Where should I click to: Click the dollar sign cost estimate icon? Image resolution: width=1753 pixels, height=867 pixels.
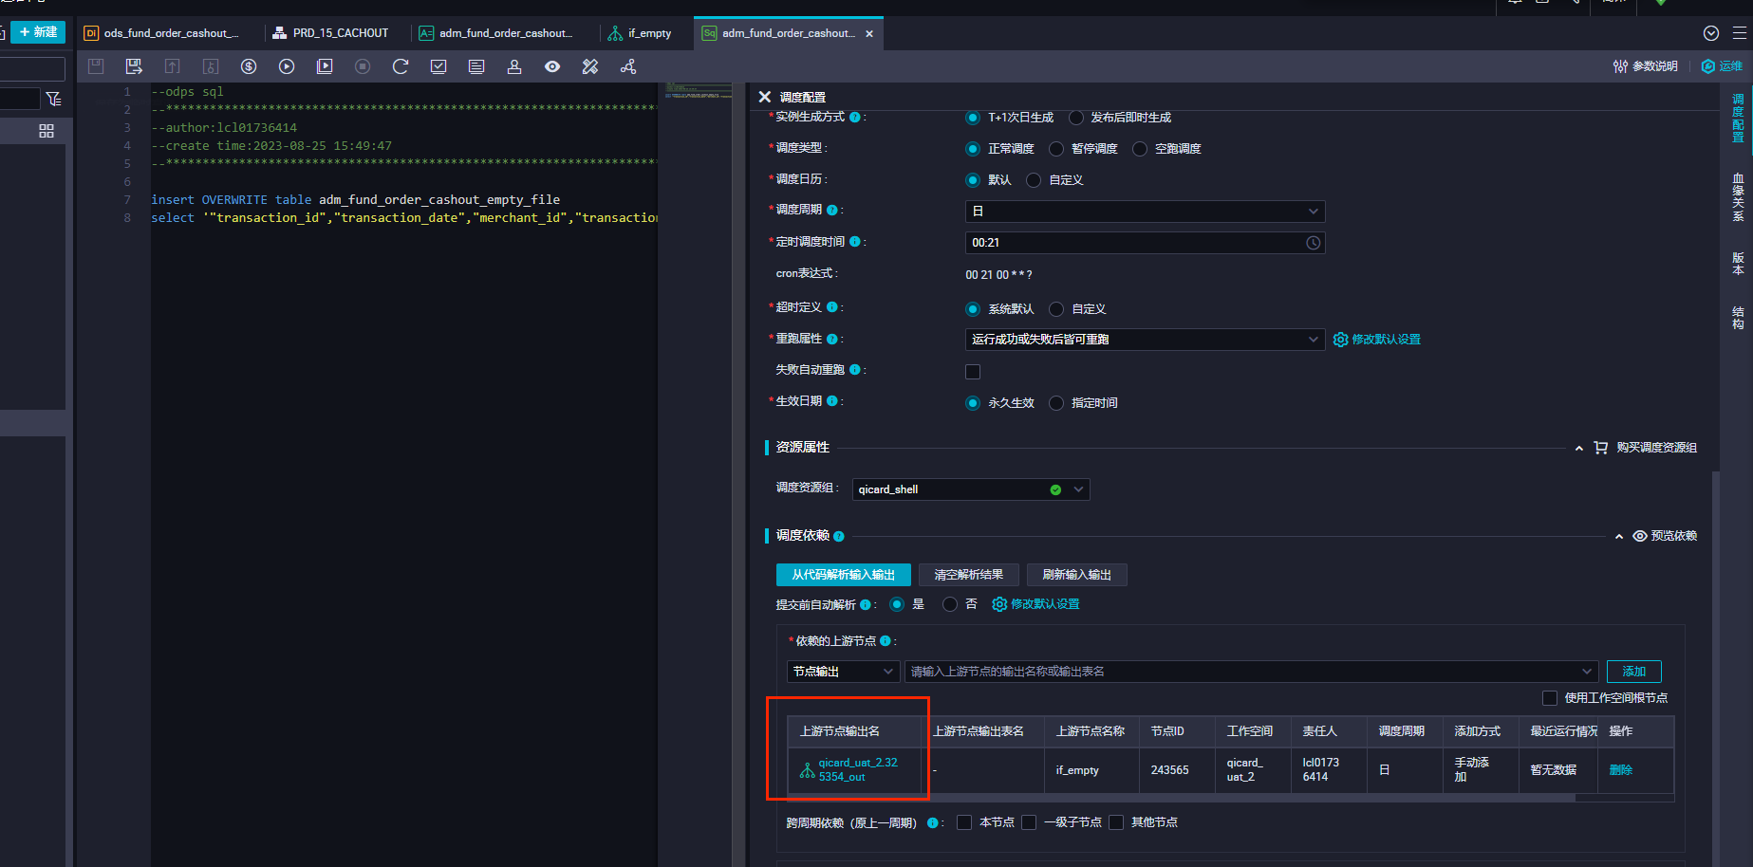pyautogui.click(x=249, y=66)
